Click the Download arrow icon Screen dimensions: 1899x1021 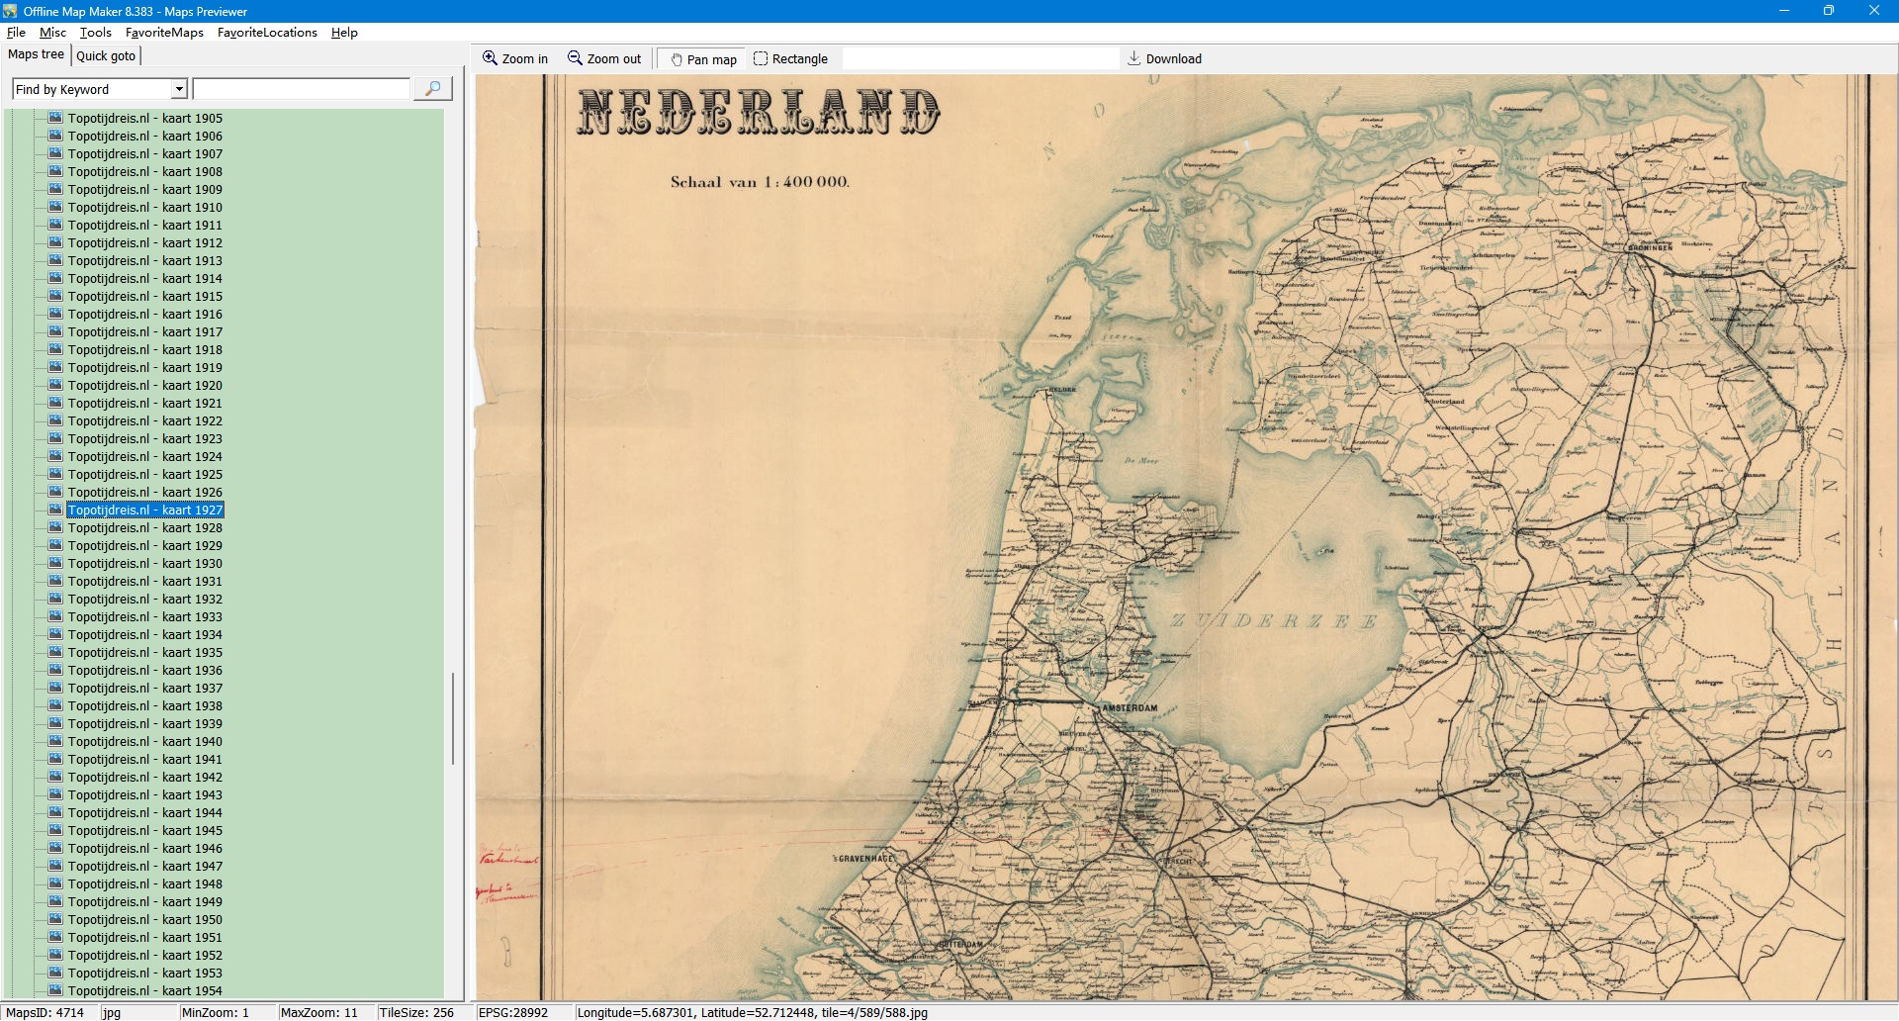(x=1134, y=58)
